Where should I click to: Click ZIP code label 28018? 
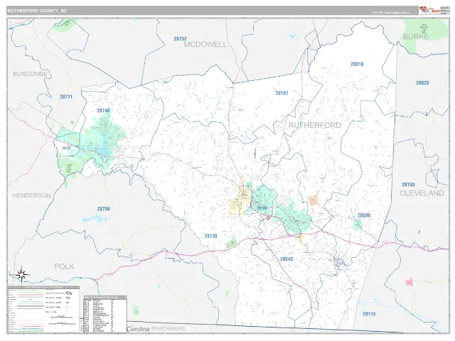tap(357, 64)
